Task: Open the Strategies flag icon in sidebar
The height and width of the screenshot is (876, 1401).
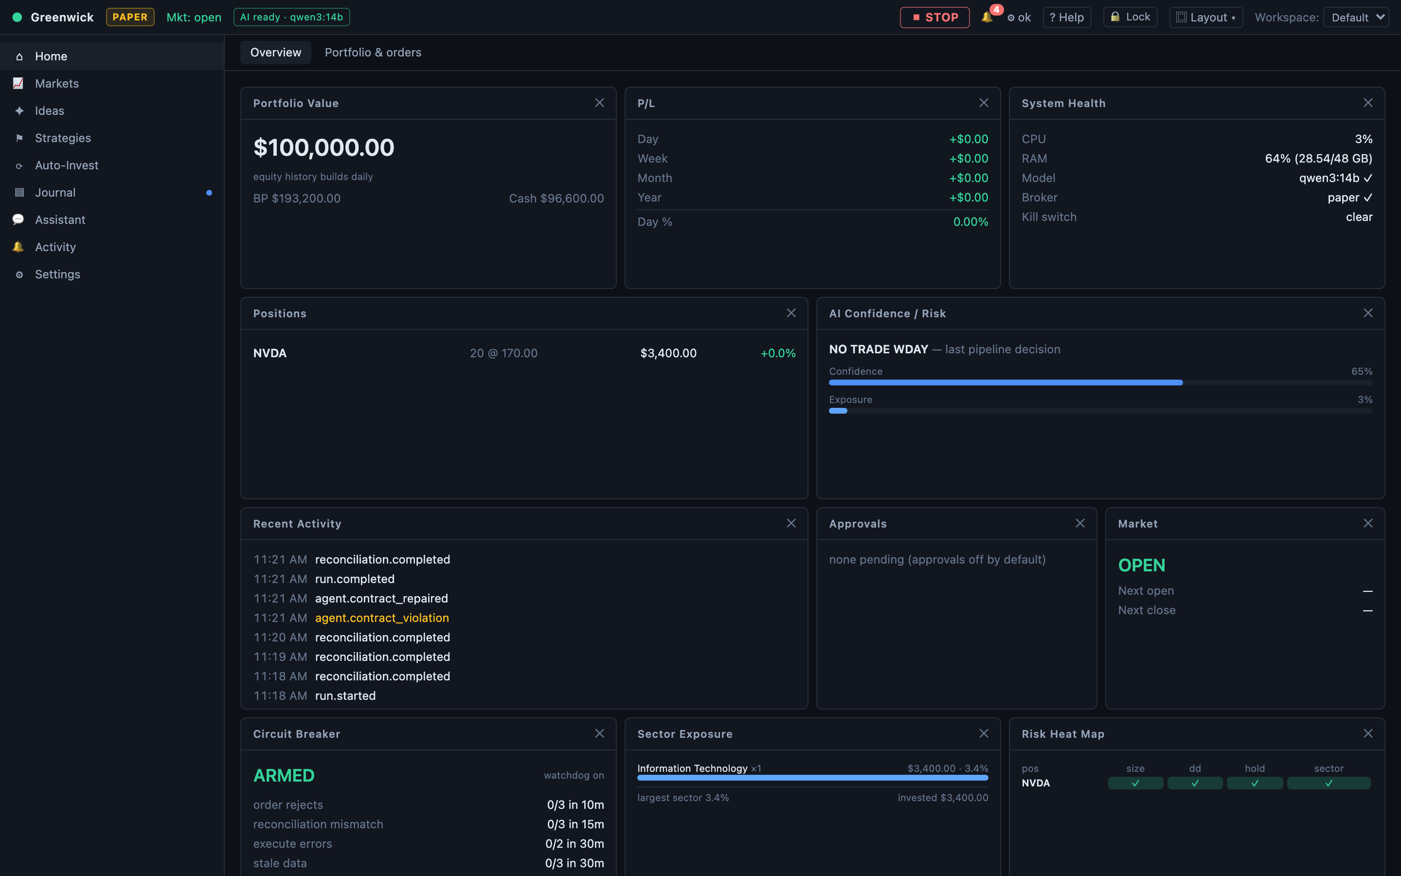Action: point(19,138)
